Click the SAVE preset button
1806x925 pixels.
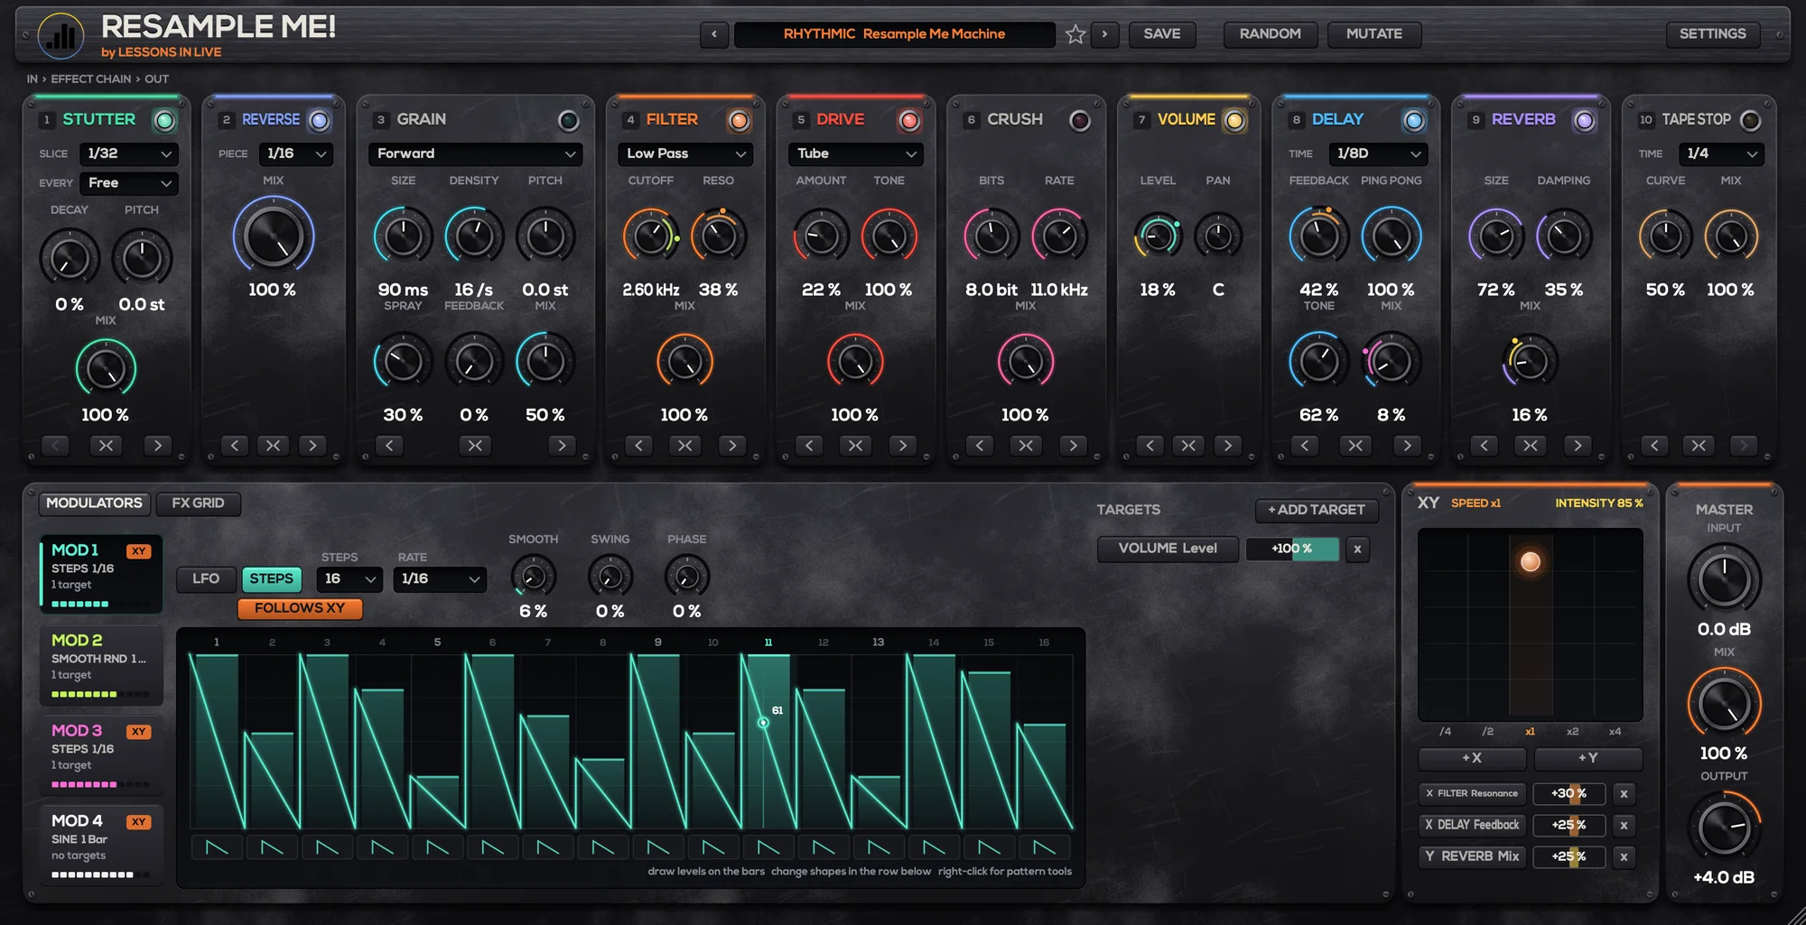coord(1162,34)
